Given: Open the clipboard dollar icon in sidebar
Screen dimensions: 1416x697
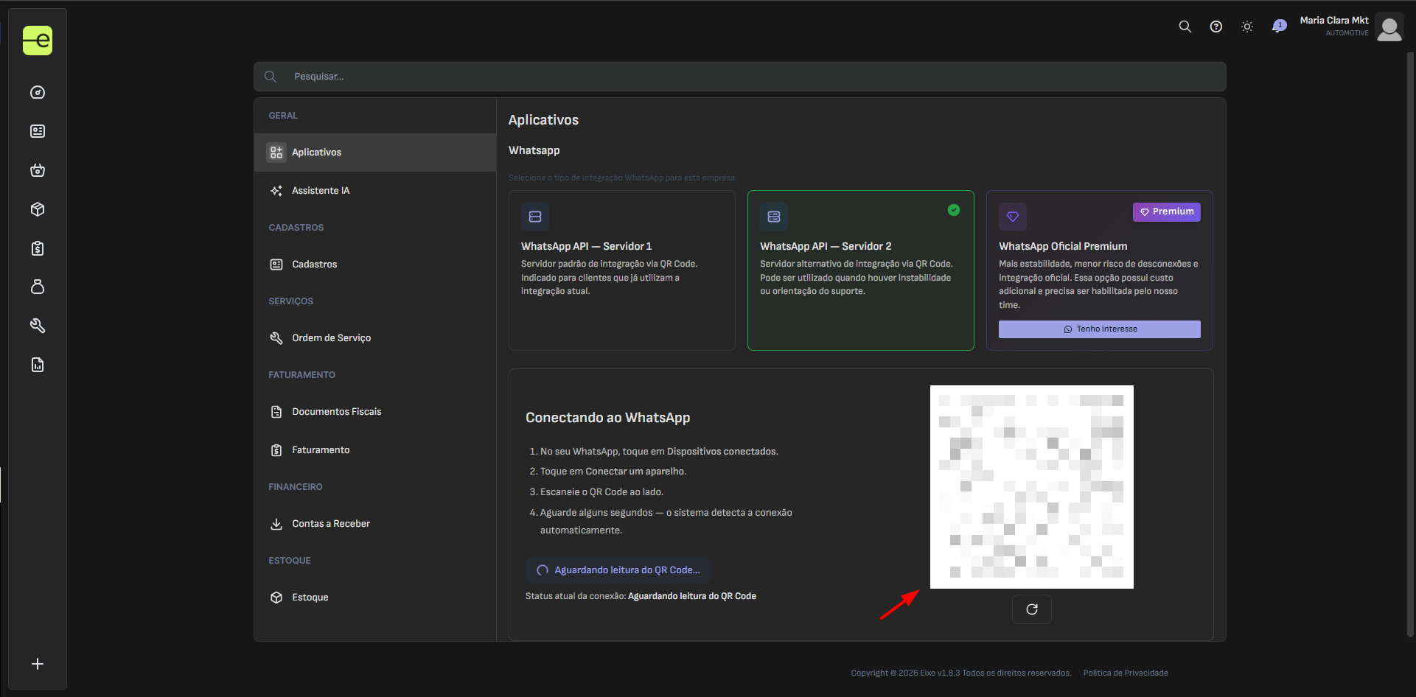Looking at the screenshot, I should coord(38,248).
